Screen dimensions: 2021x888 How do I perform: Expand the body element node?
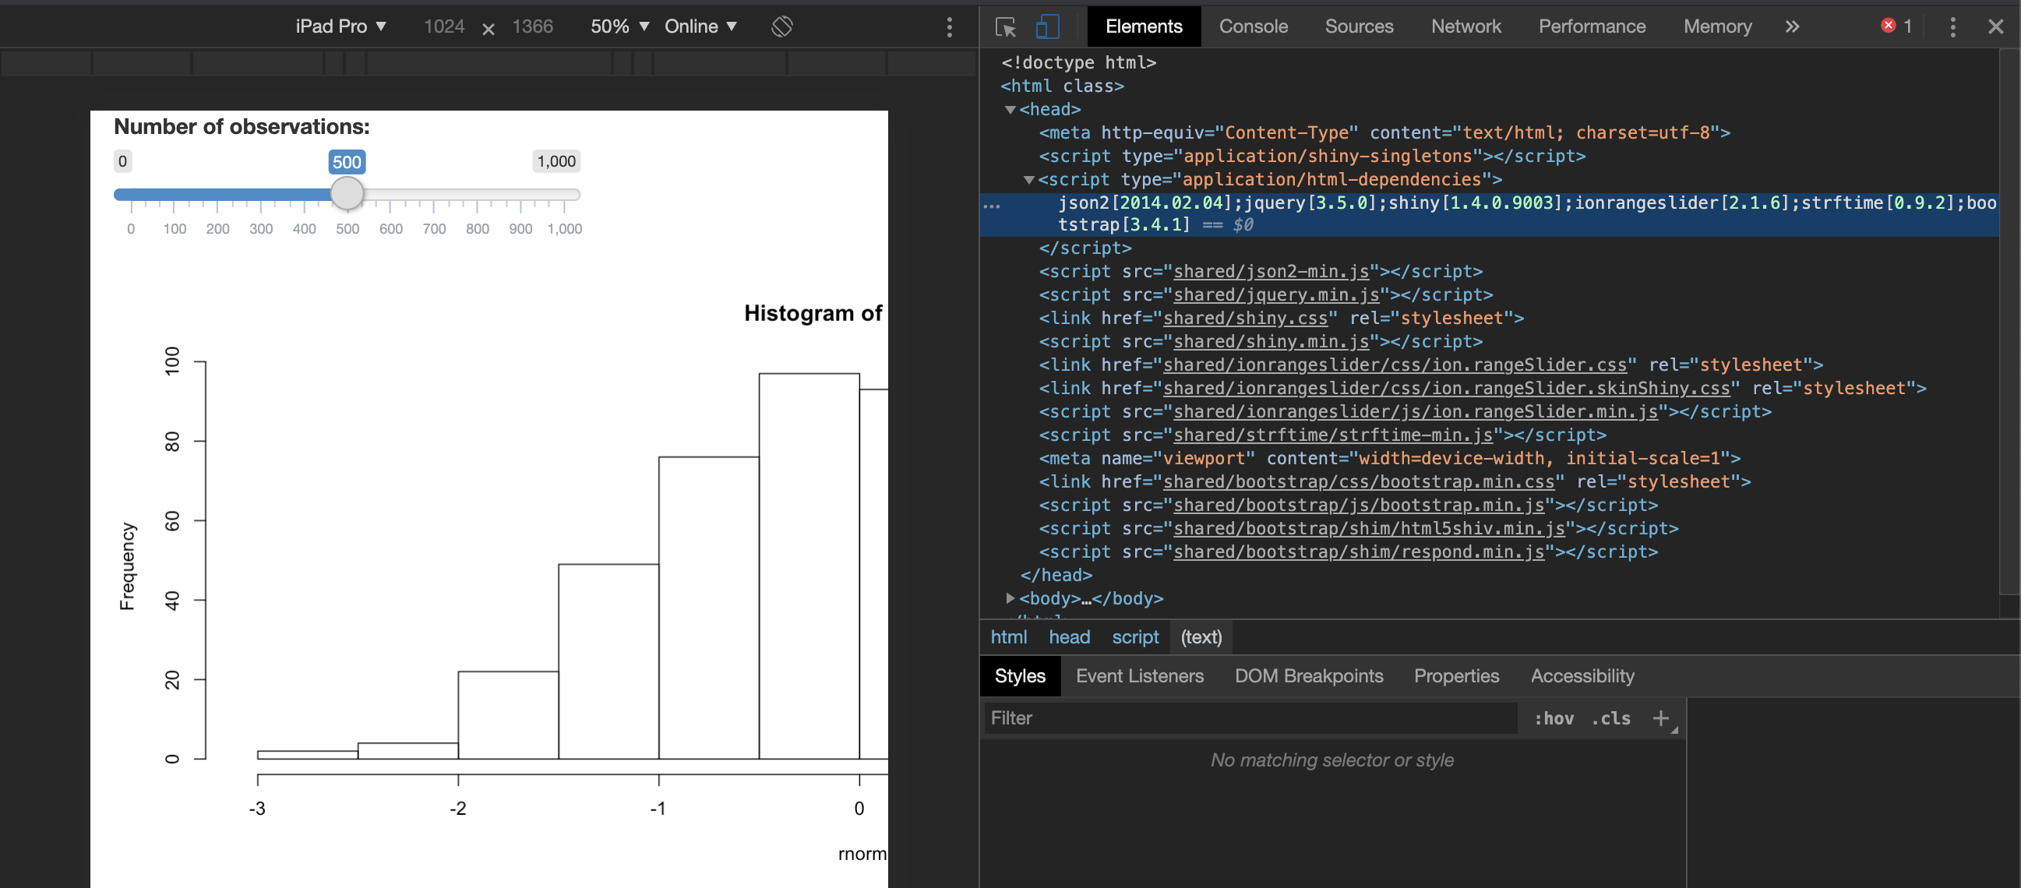coord(1010,597)
